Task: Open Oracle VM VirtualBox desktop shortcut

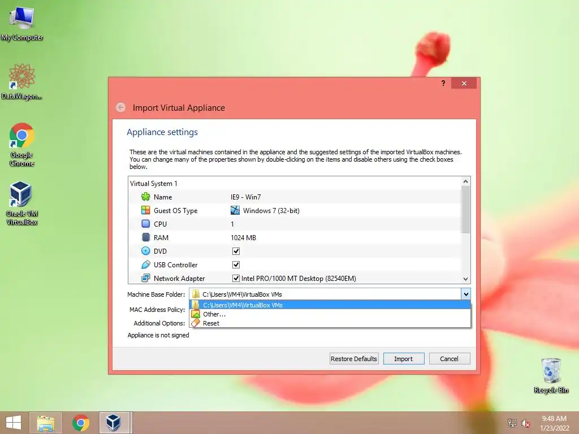Action: point(22,203)
